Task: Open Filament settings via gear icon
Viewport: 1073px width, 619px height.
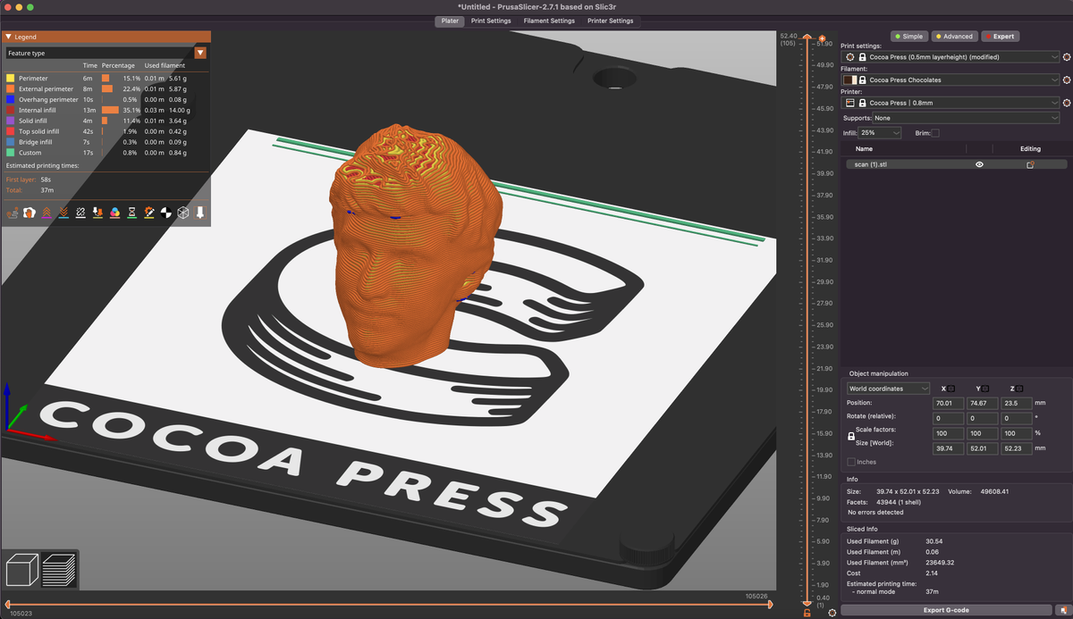Action: (1068, 79)
